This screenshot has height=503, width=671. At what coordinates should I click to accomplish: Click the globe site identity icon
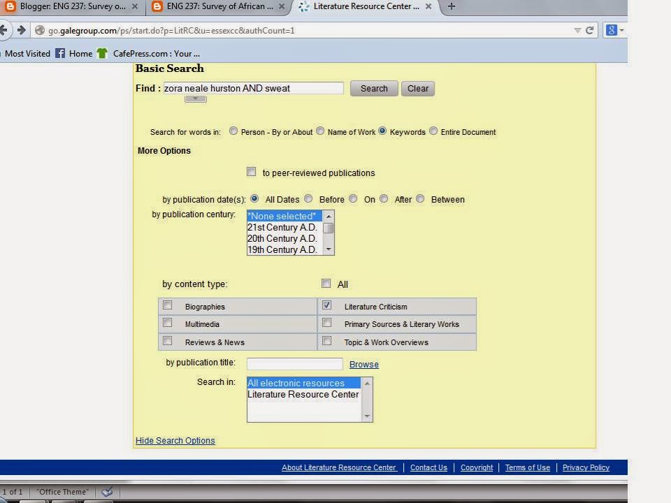[x=40, y=30]
